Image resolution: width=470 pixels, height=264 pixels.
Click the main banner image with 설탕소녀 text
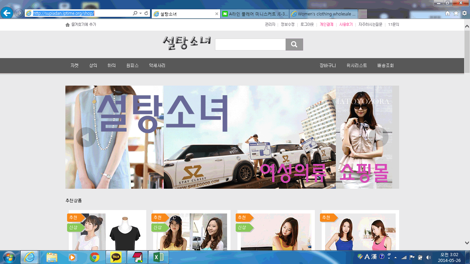(232, 137)
